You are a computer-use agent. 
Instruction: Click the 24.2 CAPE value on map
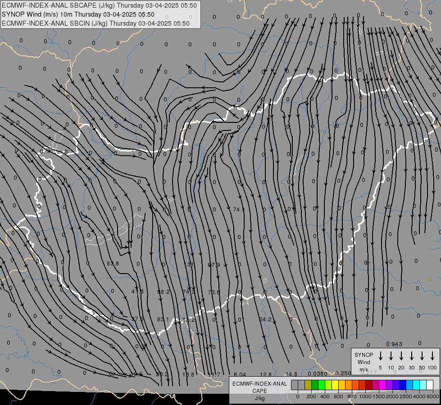point(265,319)
